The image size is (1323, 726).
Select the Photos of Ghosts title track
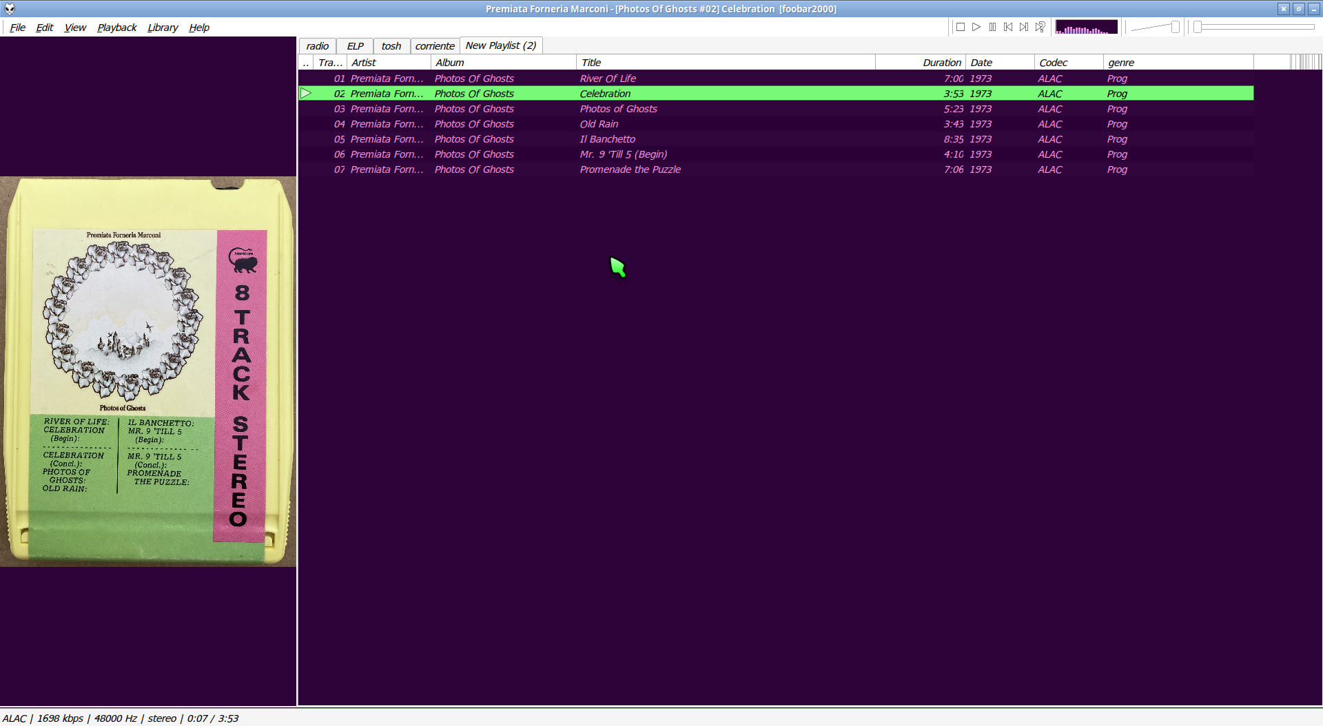[x=776, y=109]
